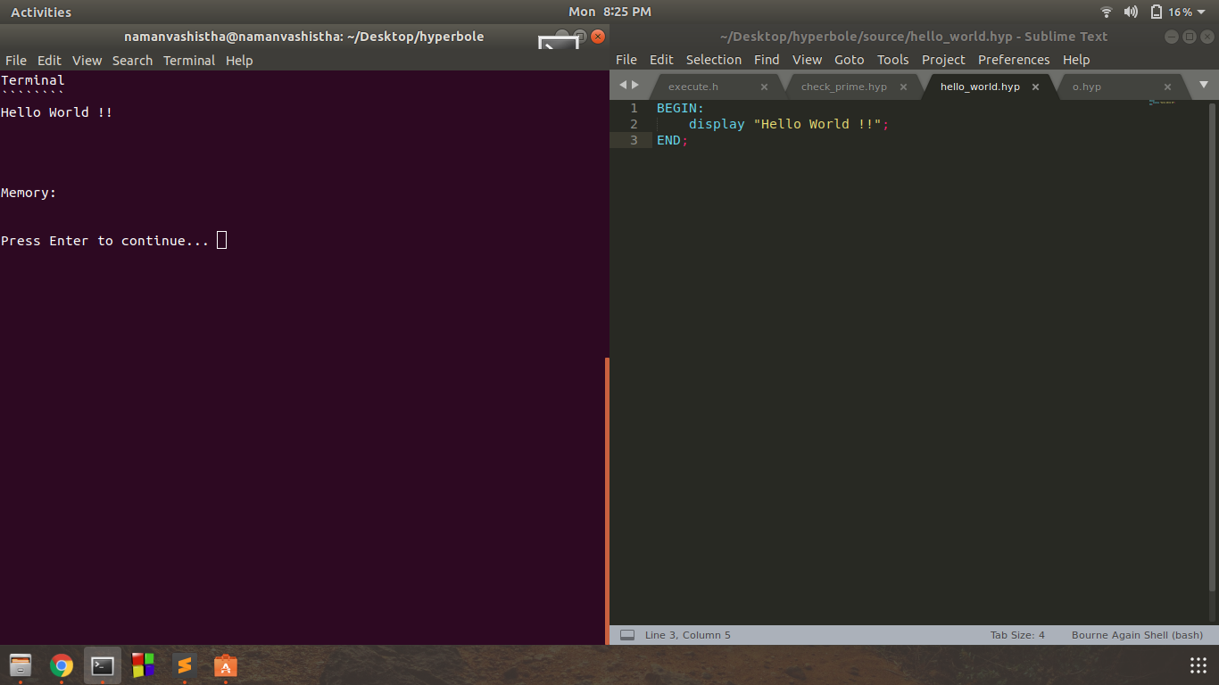Screen dimensions: 1219x685
Task: Close the Terminal window
Action: (x=598, y=37)
